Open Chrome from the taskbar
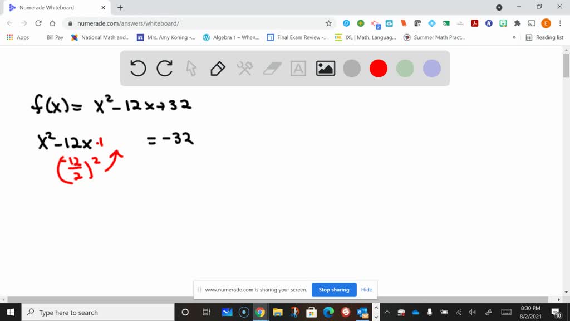570x321 pixels. [260, 312]
